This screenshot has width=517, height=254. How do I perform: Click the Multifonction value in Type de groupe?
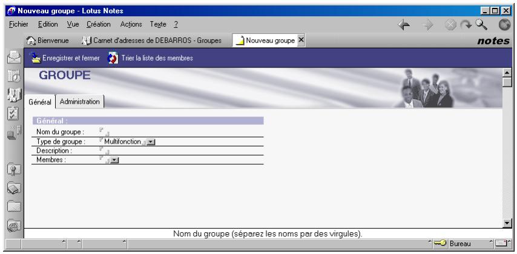point(122,142)
